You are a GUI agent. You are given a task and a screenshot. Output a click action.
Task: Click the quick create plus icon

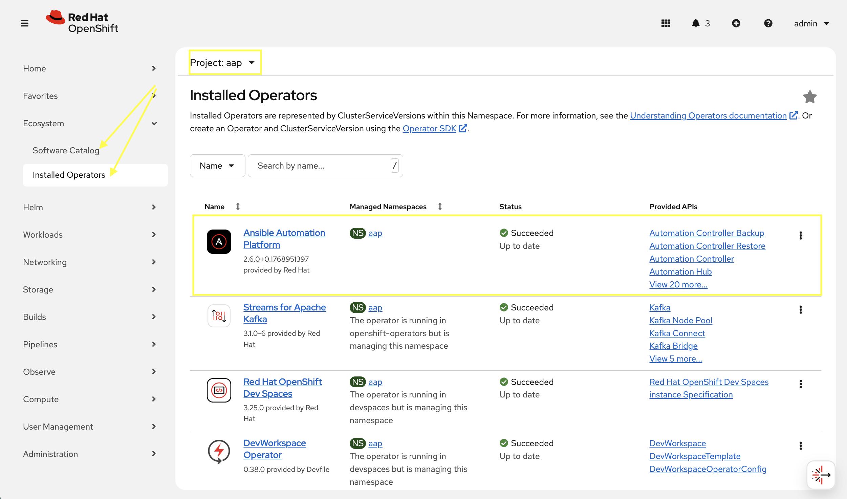coord(737,23)
